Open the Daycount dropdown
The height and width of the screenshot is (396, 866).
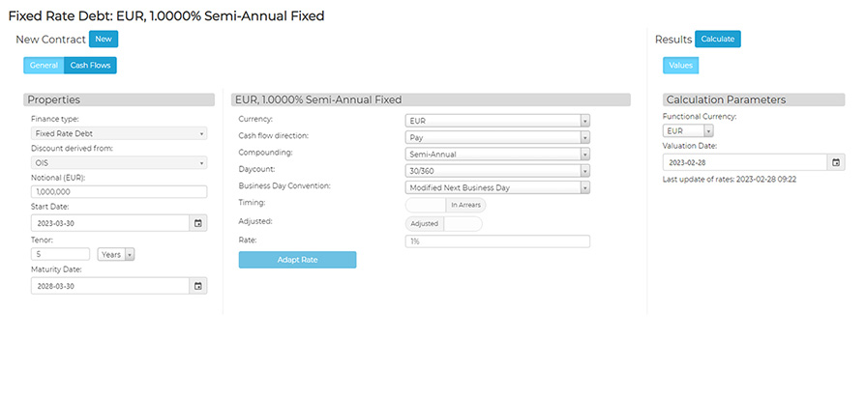[x=497, y=171]
